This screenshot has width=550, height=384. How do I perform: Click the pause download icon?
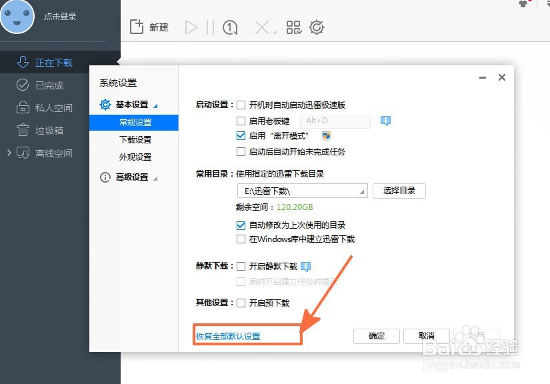[210, 27]
